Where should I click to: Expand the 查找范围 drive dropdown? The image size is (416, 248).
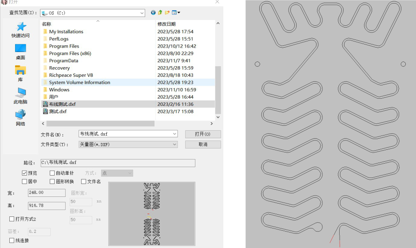142,13
